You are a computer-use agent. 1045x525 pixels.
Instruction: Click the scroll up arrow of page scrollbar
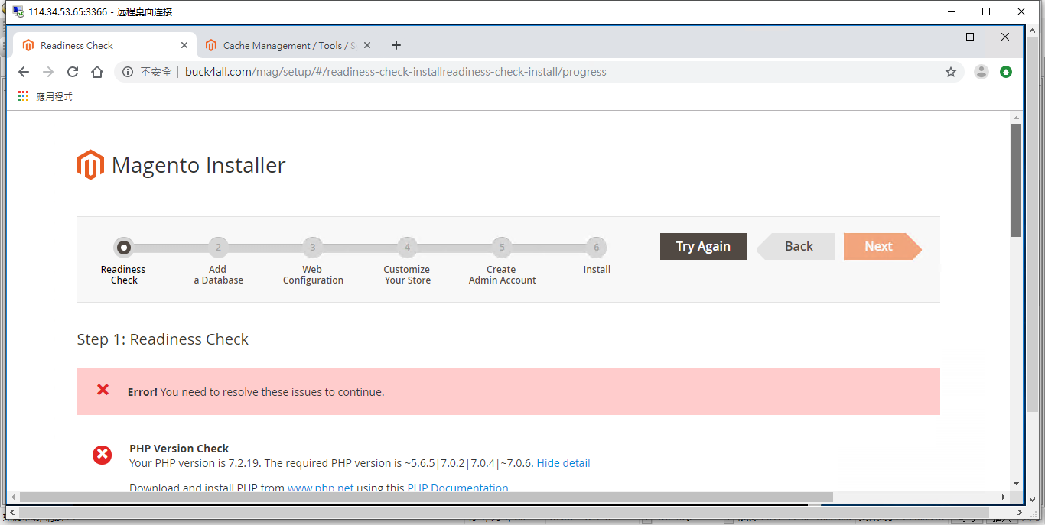[x=1016, y=118]
